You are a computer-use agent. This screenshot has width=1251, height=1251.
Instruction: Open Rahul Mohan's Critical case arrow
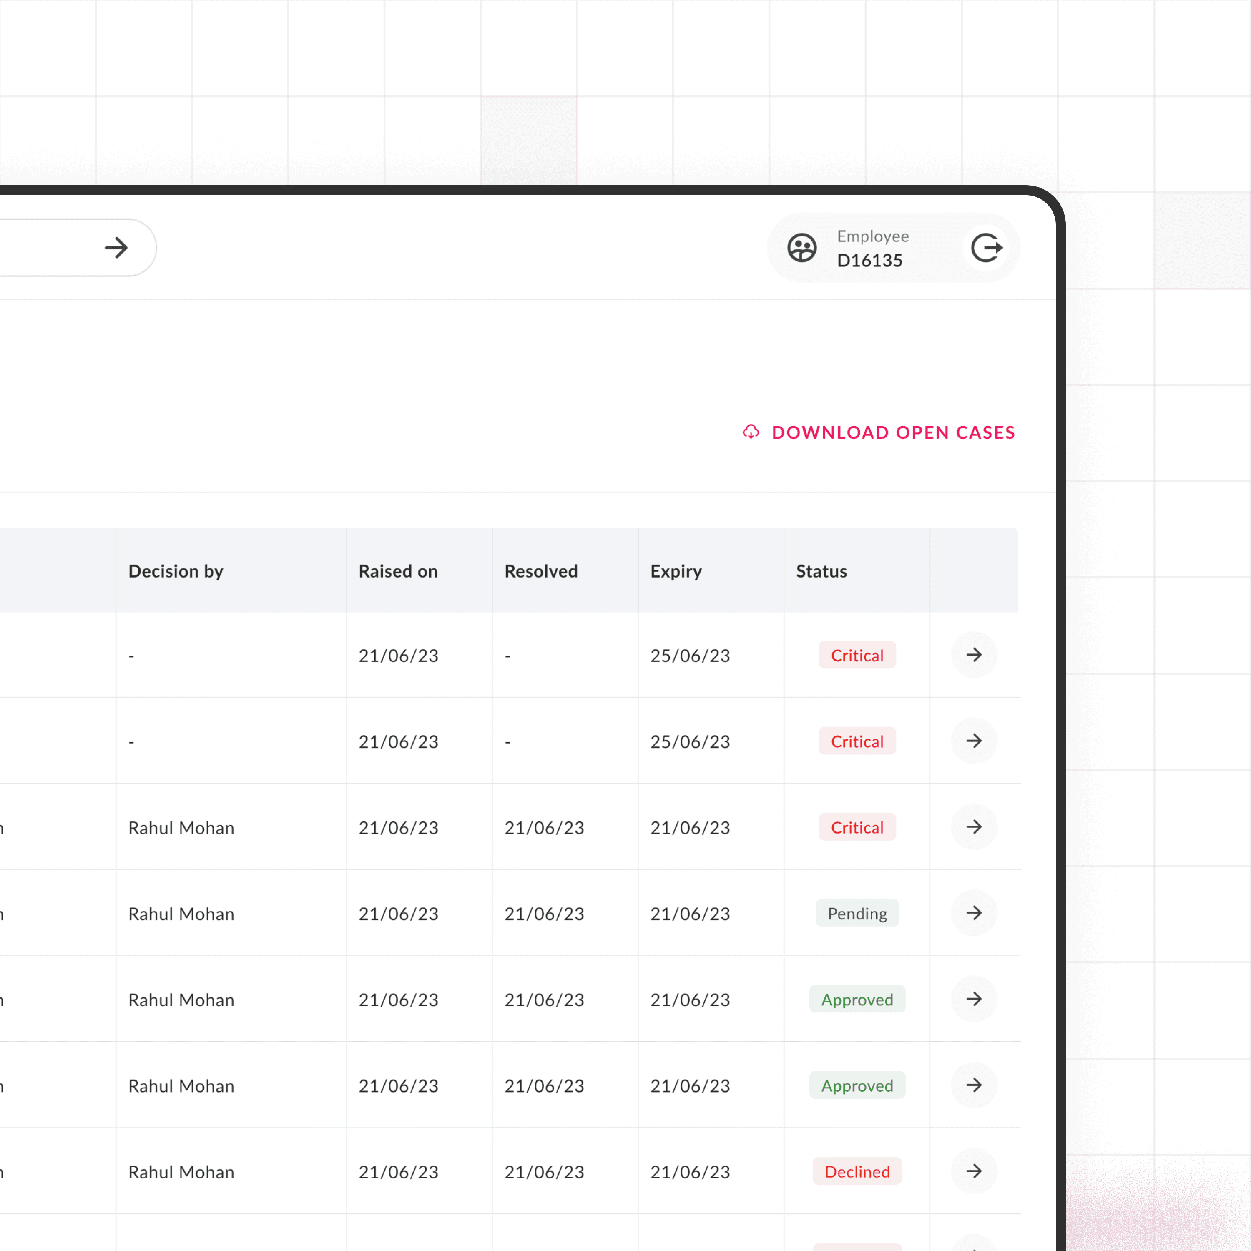point(974,827)
